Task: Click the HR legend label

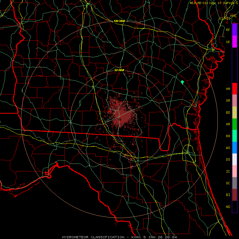Action: (228, 124)
